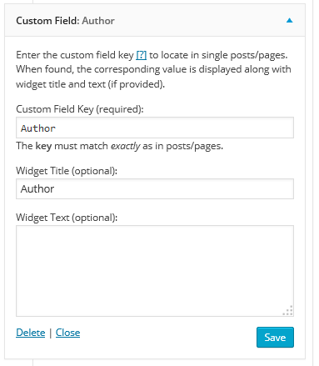Click the bold "Custom Field" header title
The height and width of the screenshot is (366, 319).
click(47, 21)
